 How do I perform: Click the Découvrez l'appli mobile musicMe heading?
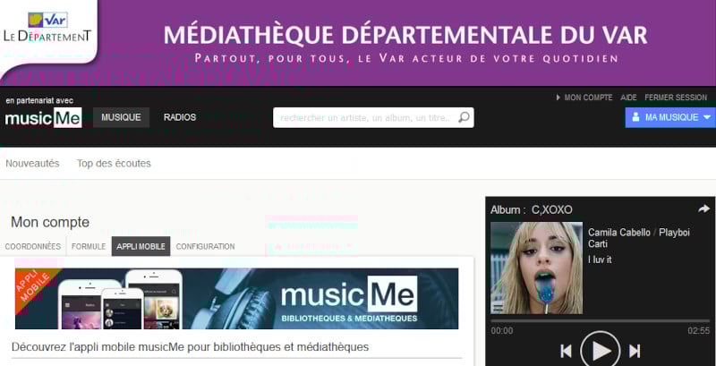click(190, 347)
